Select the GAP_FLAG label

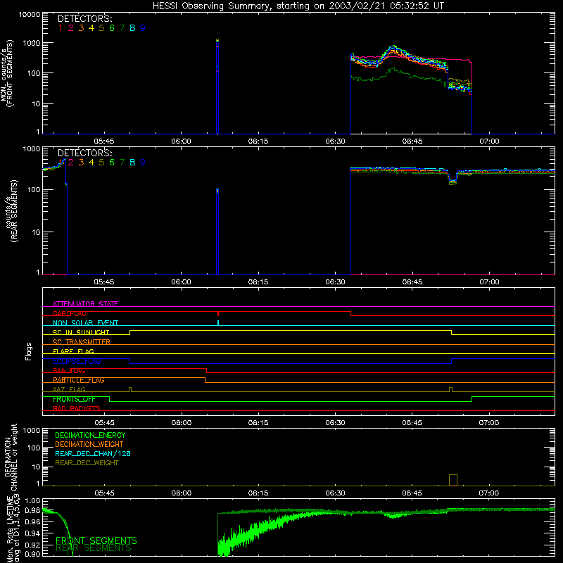(69, 313)
